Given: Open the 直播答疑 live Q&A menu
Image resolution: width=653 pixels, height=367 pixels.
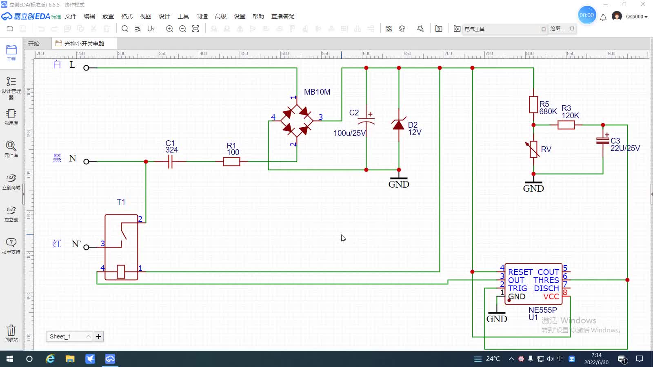Looking at the screenshot, I should click(x=283, y=16).
